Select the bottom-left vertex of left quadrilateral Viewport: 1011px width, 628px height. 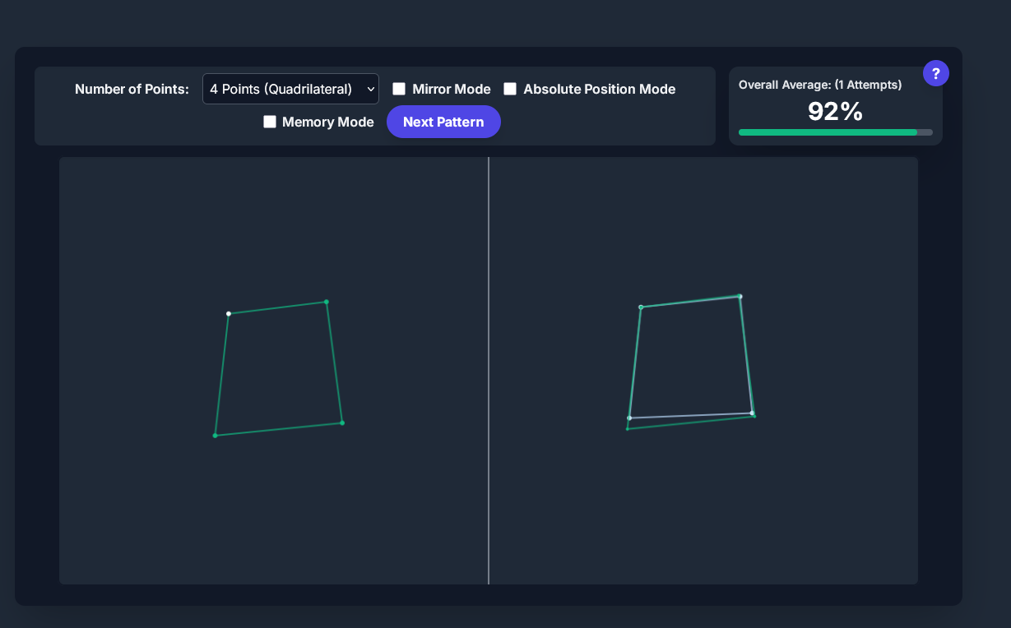pyautogui.click(x=215, y=435)
